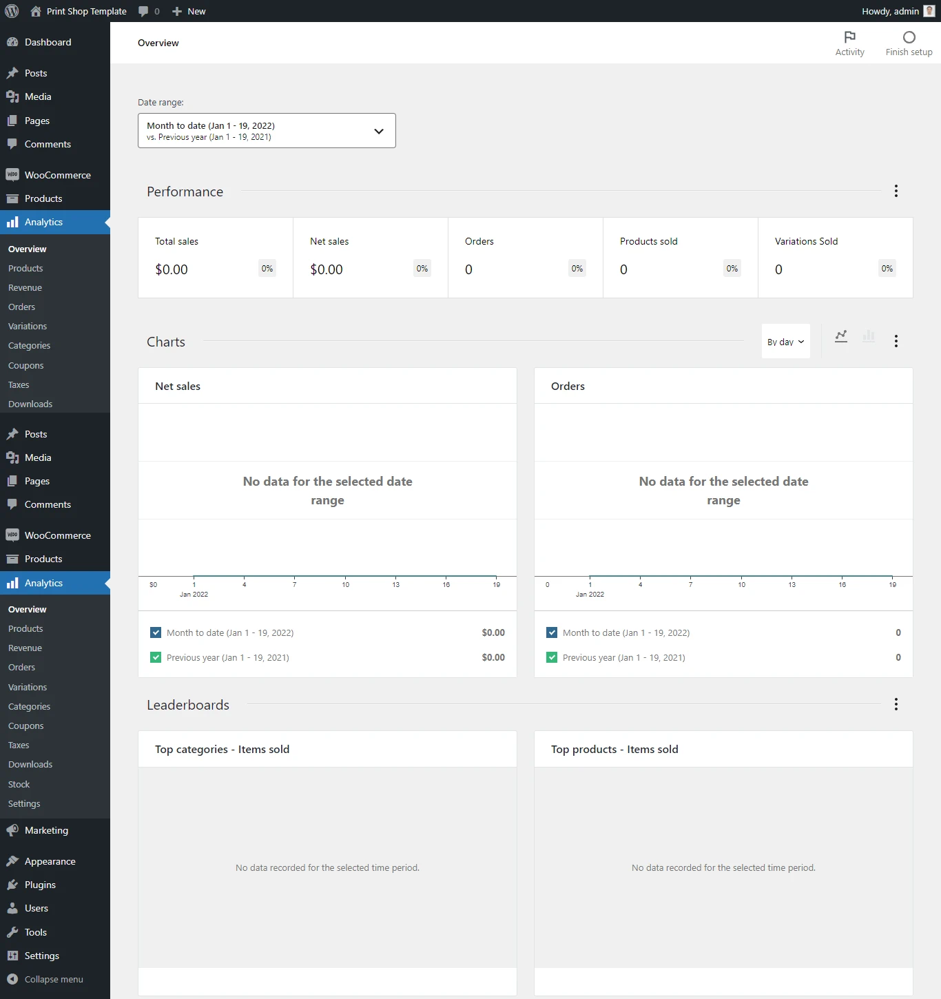Click the Finish setup circle icon
This screenshot has height=999, width=941.
pos(909,37)
